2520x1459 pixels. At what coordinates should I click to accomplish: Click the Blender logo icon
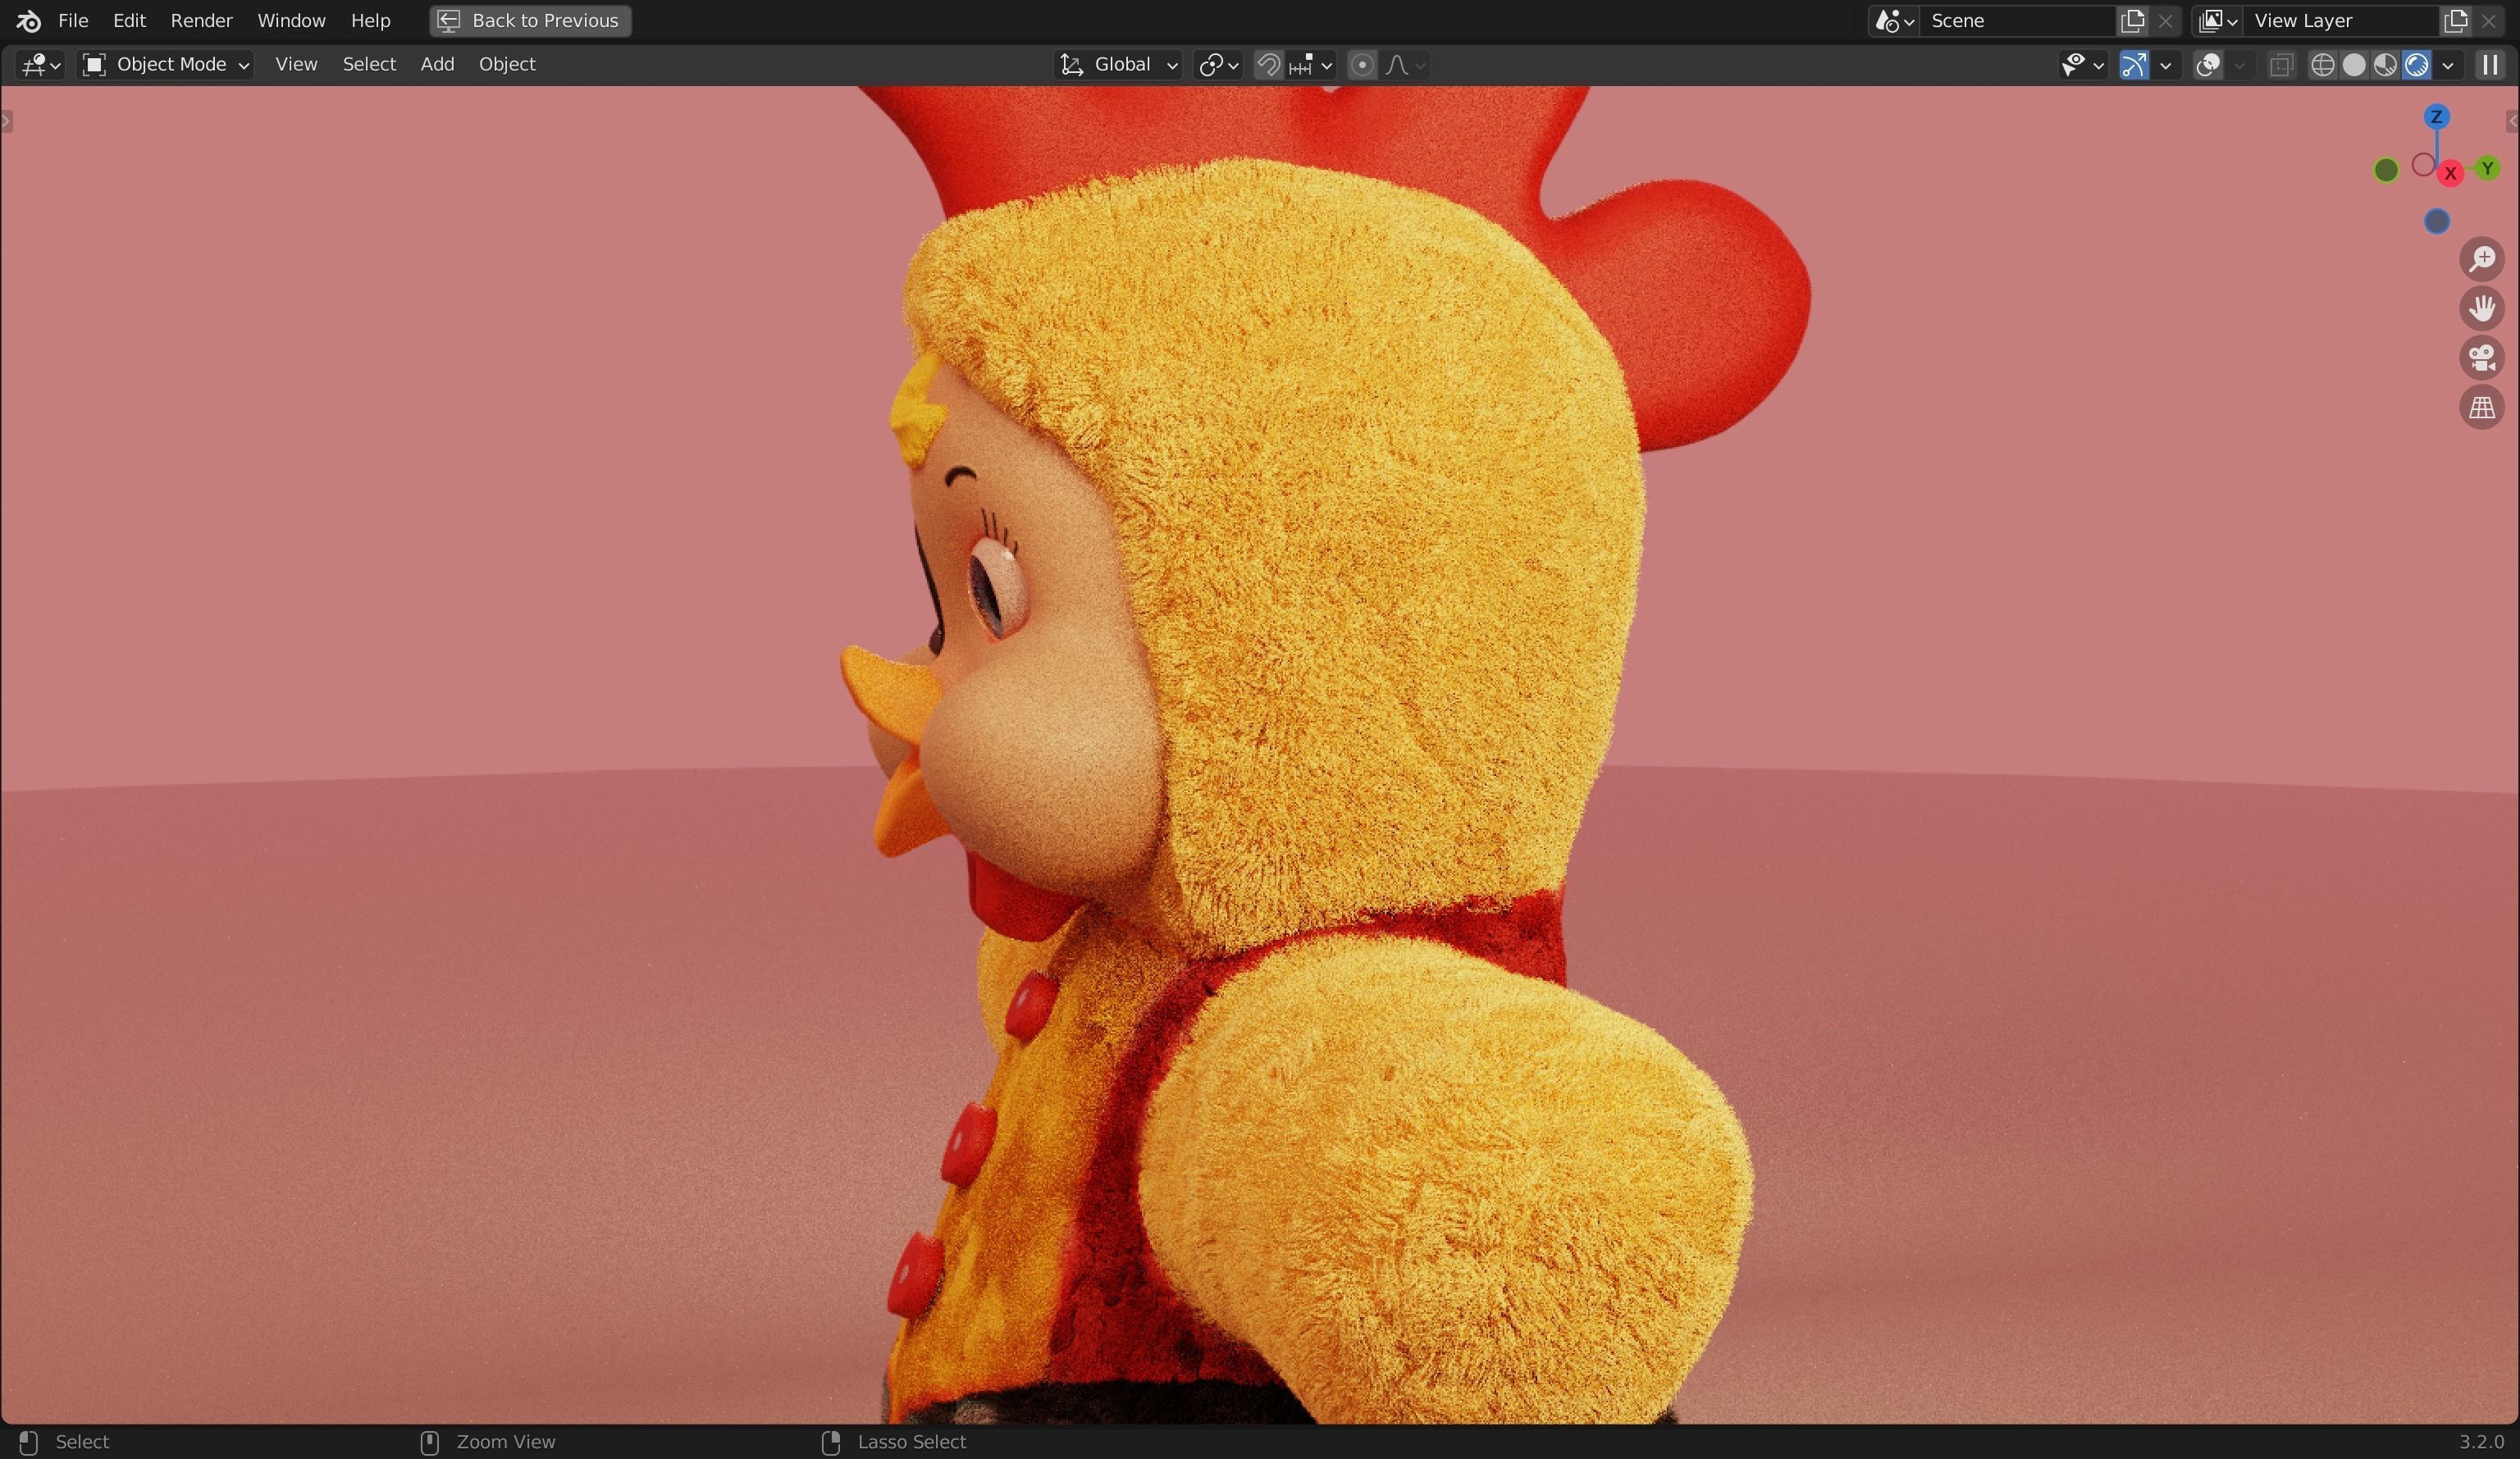pyautogui.click(x=28, y=20)
